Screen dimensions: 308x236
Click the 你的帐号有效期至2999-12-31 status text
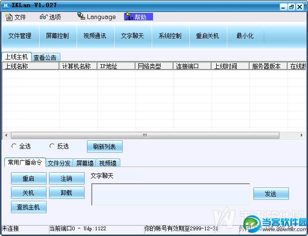click(x=181, y=228)
